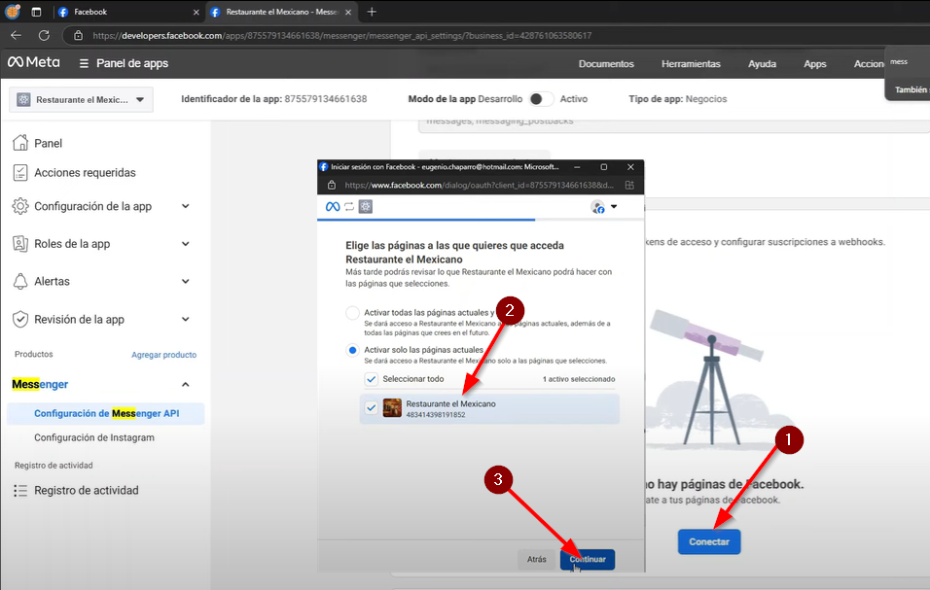The image size is (930, 590).
Task: Click the Tipo de app: Negocios label
Action: point(678,99)
